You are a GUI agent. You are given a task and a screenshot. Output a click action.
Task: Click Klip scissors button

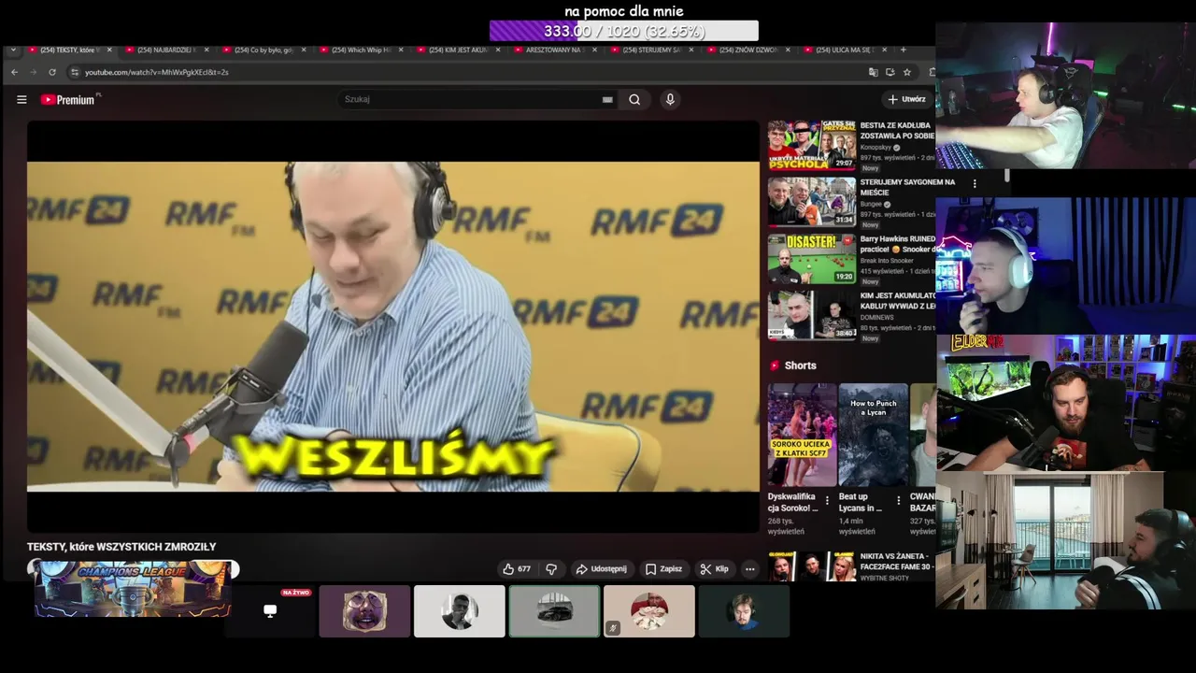(x=715, y=568)
